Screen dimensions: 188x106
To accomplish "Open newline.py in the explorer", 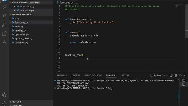I will (x=21, y=31).
